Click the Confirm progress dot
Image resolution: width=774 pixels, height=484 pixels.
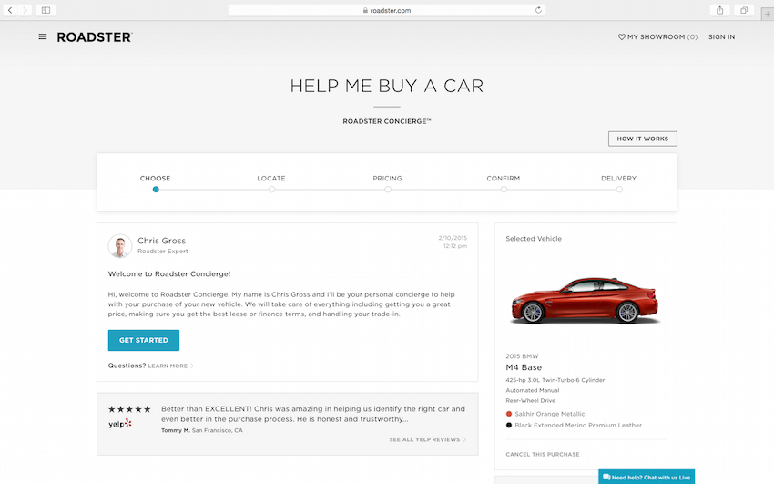pyautogui.click(x=504, y=190)
